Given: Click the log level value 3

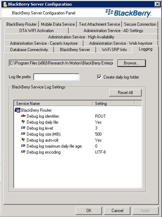Looking at the screenshot, I should [96, 128].
